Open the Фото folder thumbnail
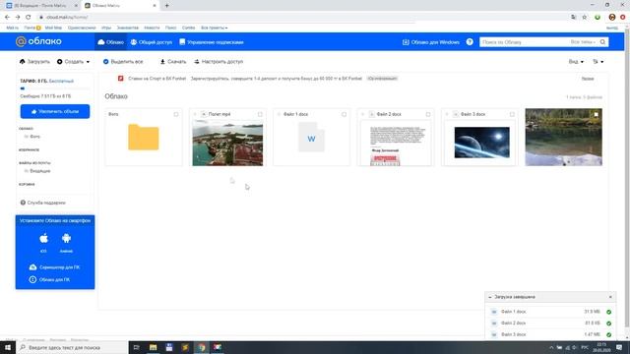Viewport: 630px width, 354px height. 144,138
